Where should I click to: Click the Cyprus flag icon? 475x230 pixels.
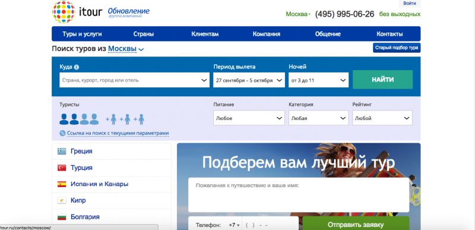(x=62, y=200)
